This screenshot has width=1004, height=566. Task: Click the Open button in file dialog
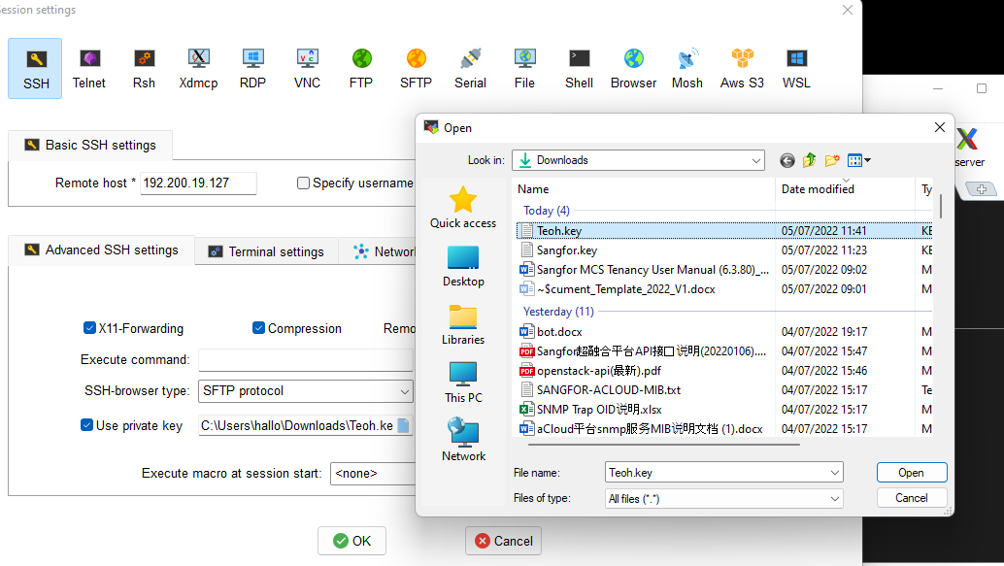coord(911,473)
